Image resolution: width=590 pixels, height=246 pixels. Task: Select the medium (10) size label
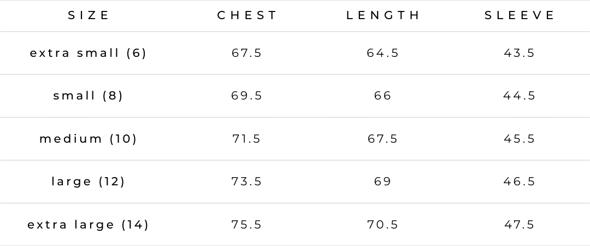88,139
